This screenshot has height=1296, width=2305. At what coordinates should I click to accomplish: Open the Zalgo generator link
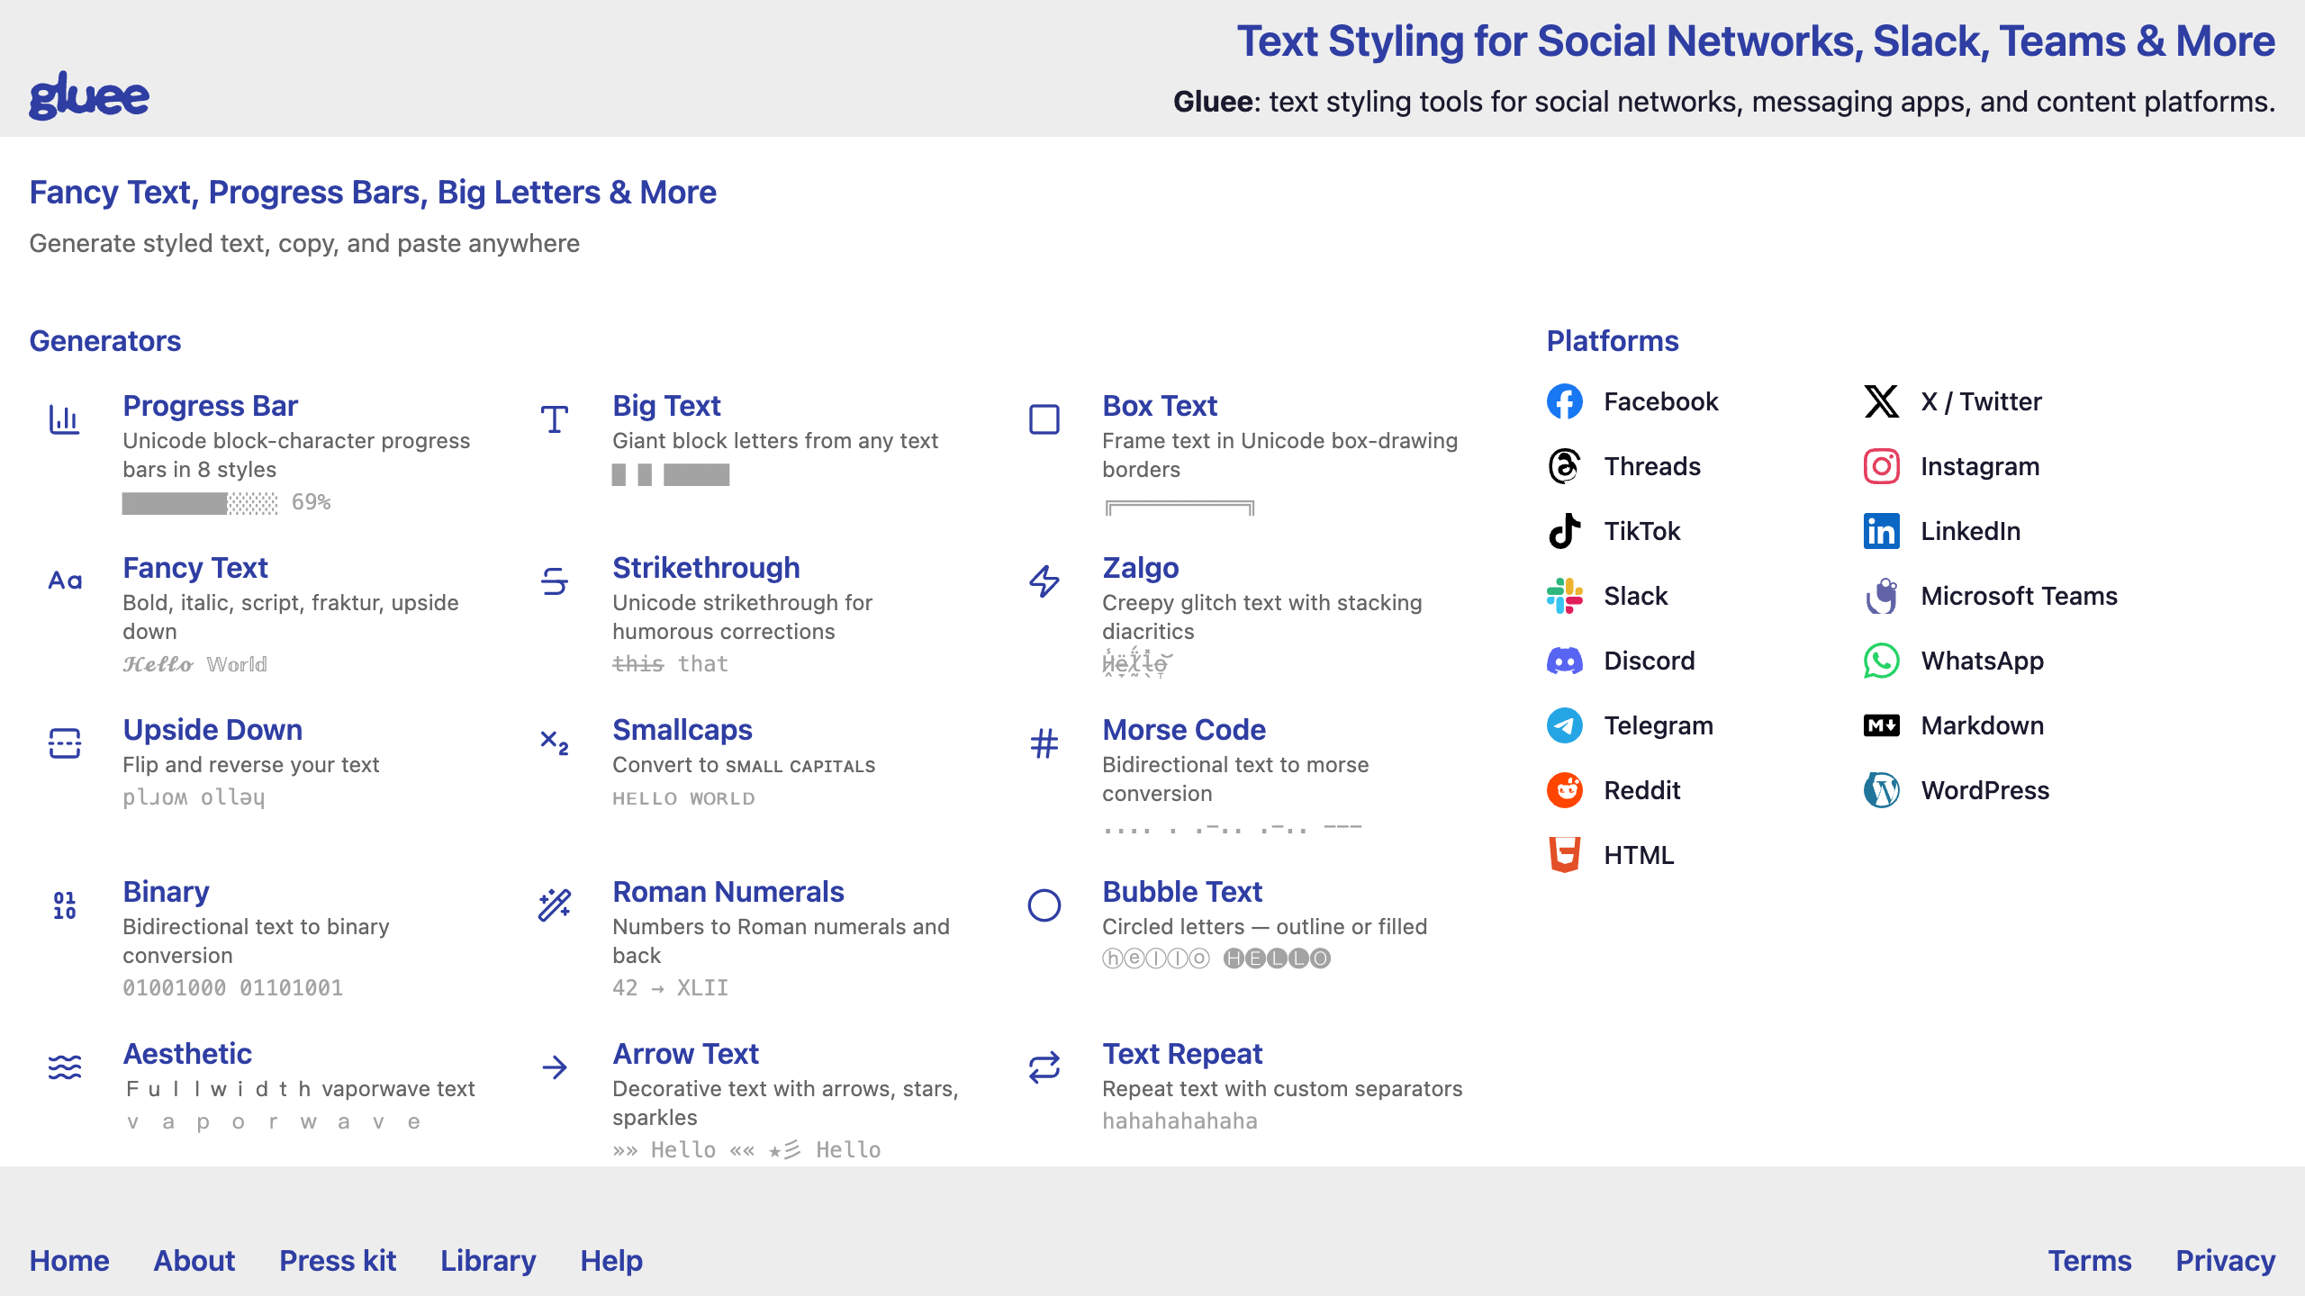pos(1141,568)
